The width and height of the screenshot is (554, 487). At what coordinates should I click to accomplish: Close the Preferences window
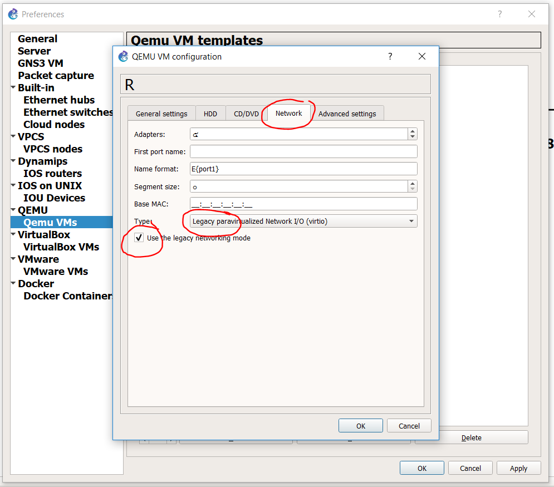531,14
